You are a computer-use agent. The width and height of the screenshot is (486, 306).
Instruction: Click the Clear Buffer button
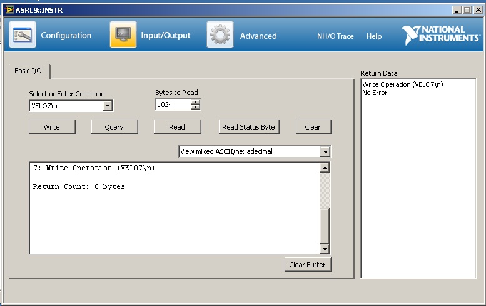point(307,265)
